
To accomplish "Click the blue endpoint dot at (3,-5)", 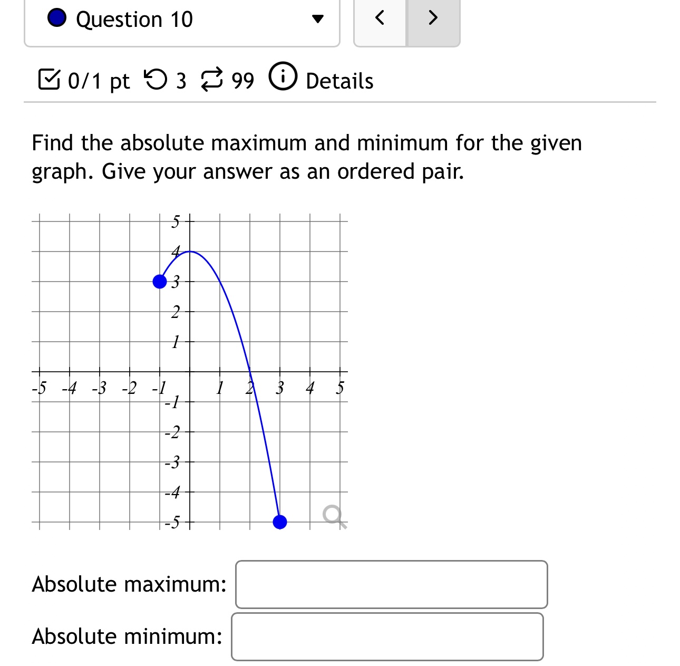I will (280, 522).
